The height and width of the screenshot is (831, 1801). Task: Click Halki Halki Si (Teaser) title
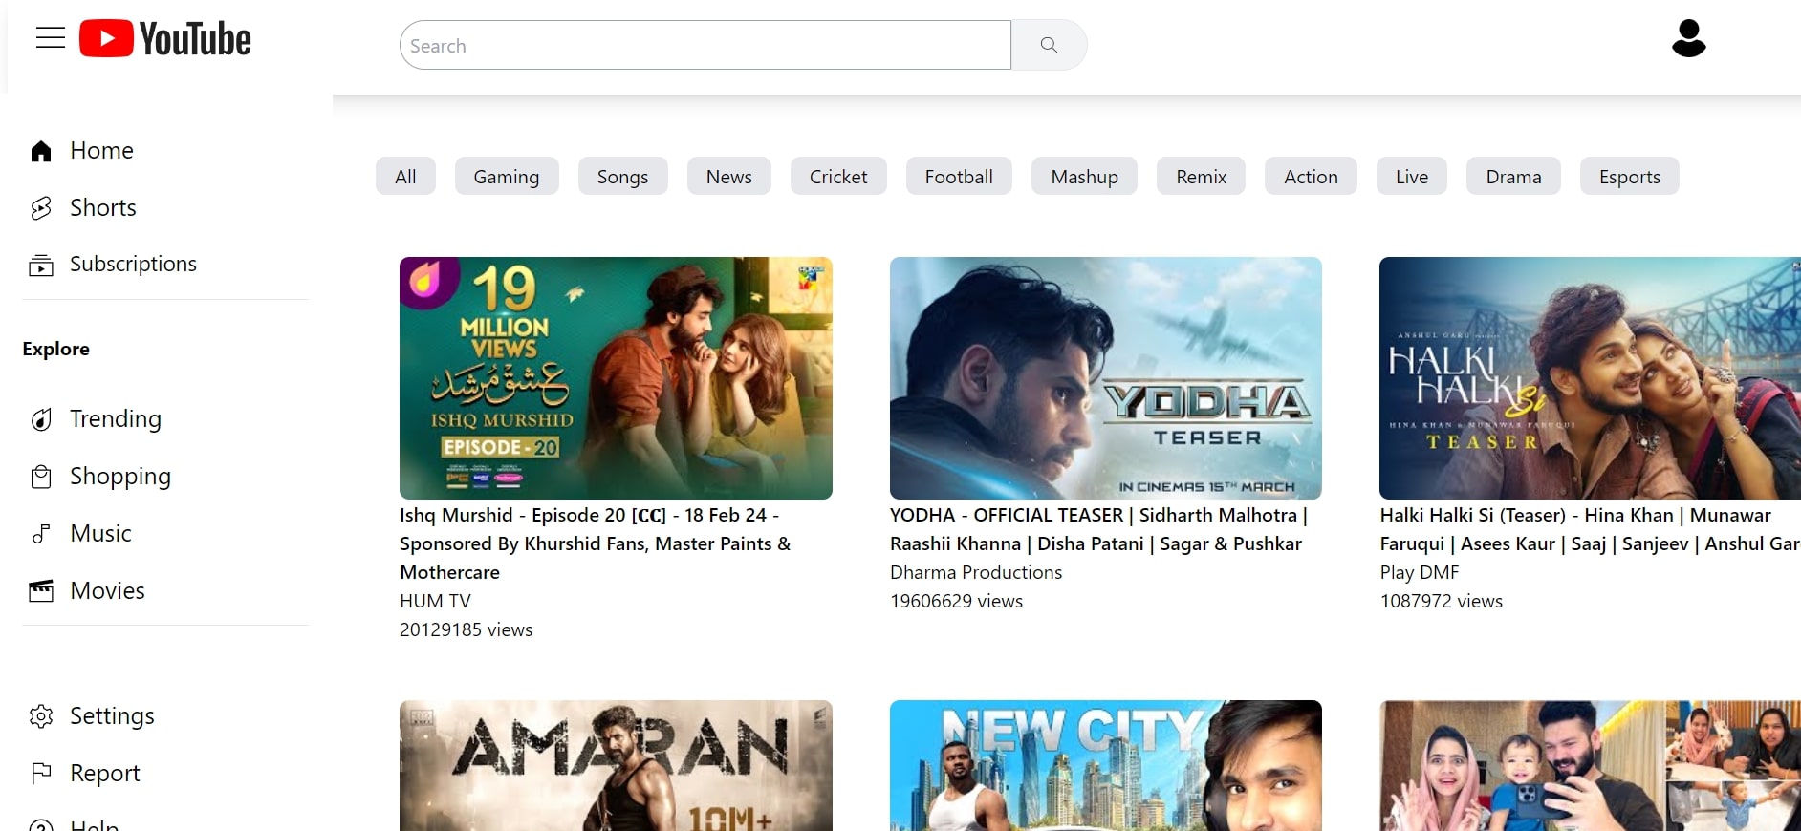click(x=1590, y=529)
